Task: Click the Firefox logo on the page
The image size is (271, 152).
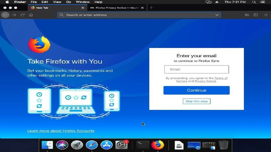Action: pyautogui.click(x=39, y=44)
